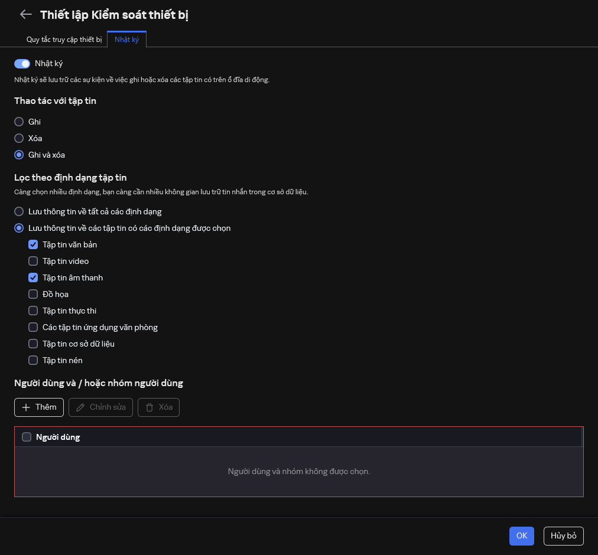Select all via Người dùng header checkbox

[x=27, y=437]
